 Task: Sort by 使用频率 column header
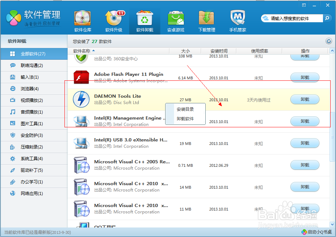(259, 51)
